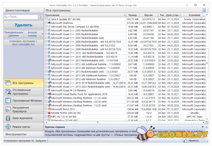212x146 pixels.
Task: Click the MPC-HC 1.9.16 icon
Action: [49, 116]
